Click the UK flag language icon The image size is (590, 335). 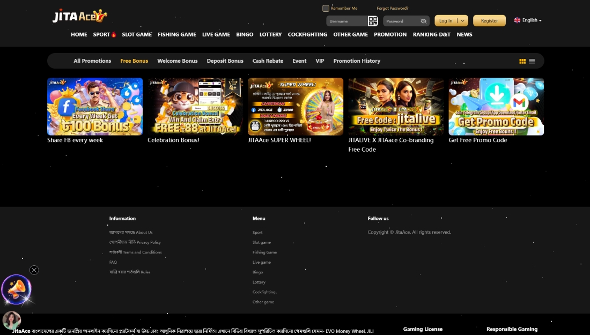(x=518, y=20)
